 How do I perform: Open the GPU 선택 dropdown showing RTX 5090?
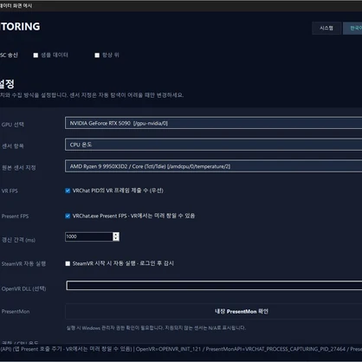213,123
